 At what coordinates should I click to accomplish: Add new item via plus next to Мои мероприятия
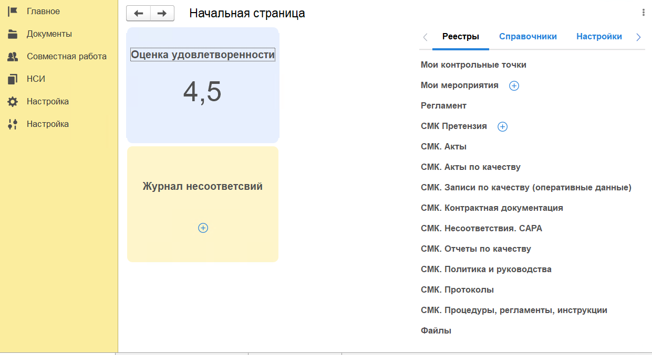[514, 86]
